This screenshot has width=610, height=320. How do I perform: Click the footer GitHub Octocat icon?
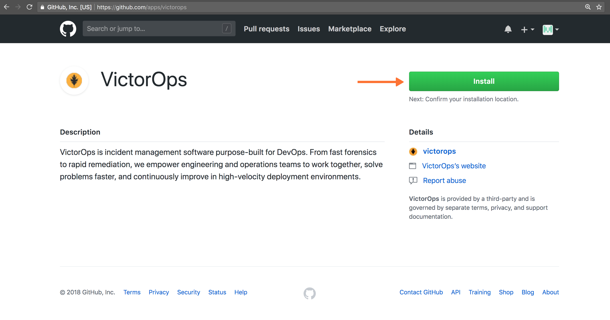[x=309, y=293]
